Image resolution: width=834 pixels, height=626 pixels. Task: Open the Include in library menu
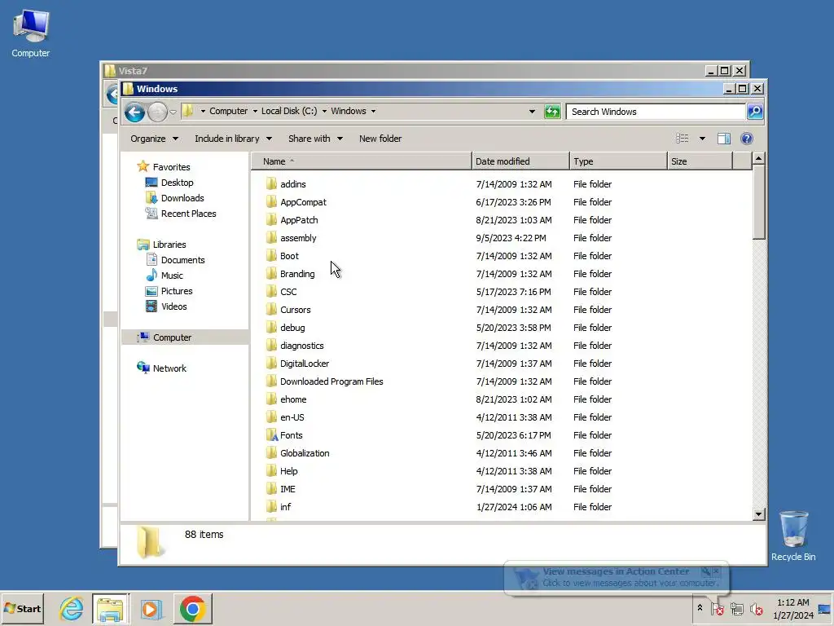[x=234, y=139]
